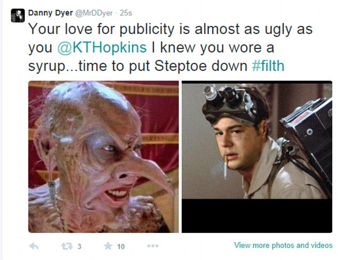The image size is (338, 260).
Task: Click the retweet count of 3
Action: pos(79,247)
